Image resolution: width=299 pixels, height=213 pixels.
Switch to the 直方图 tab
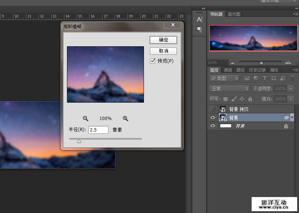(x=234, y=14)
